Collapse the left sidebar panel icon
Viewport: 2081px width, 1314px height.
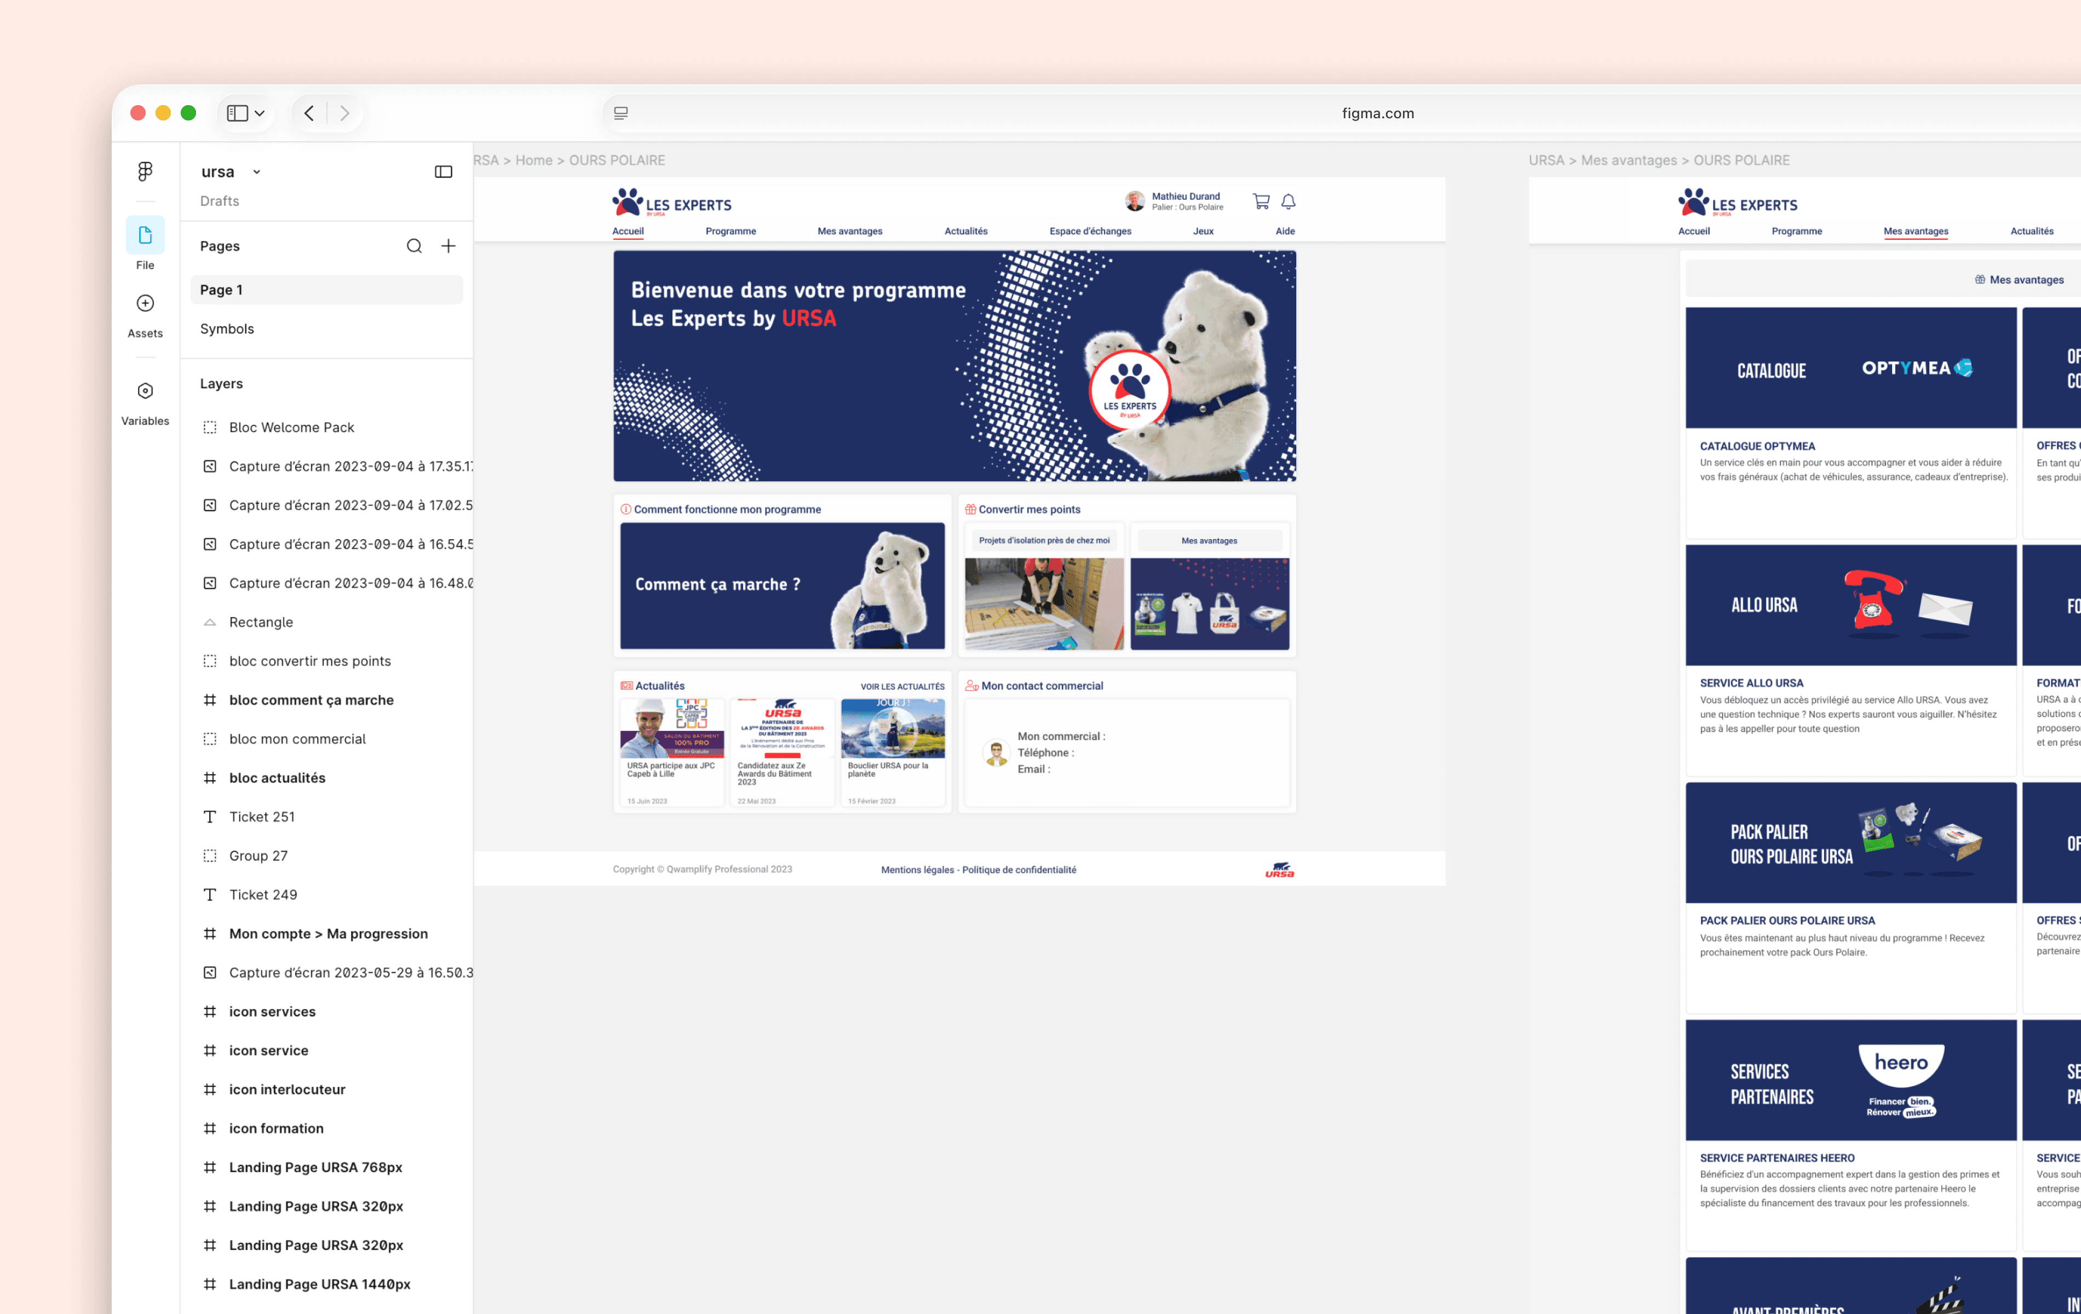click(444, 172)
